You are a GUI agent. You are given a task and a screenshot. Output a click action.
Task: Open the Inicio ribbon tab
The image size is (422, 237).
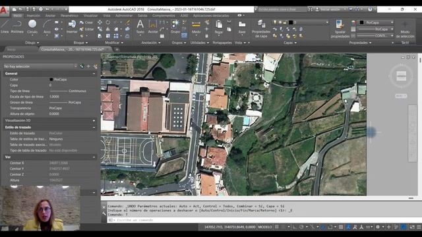tap(18, 16)
